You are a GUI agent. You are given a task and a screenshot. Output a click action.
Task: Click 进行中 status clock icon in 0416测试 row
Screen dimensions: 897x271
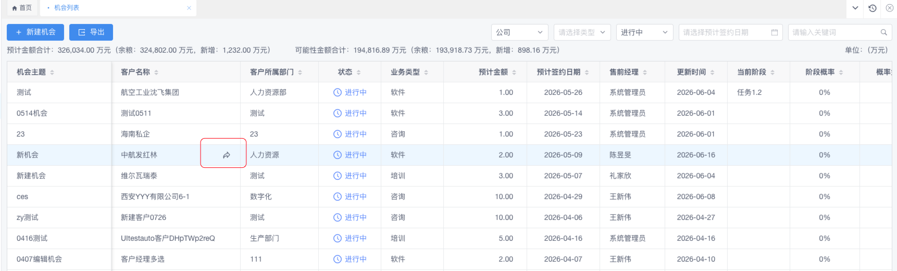click(338, 238)
